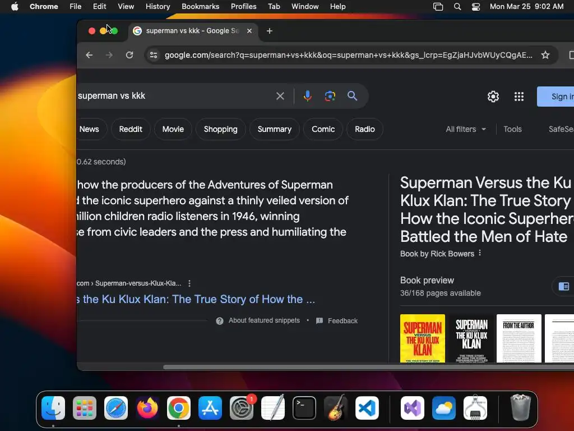Open Finder from the dock

point(53,408)
